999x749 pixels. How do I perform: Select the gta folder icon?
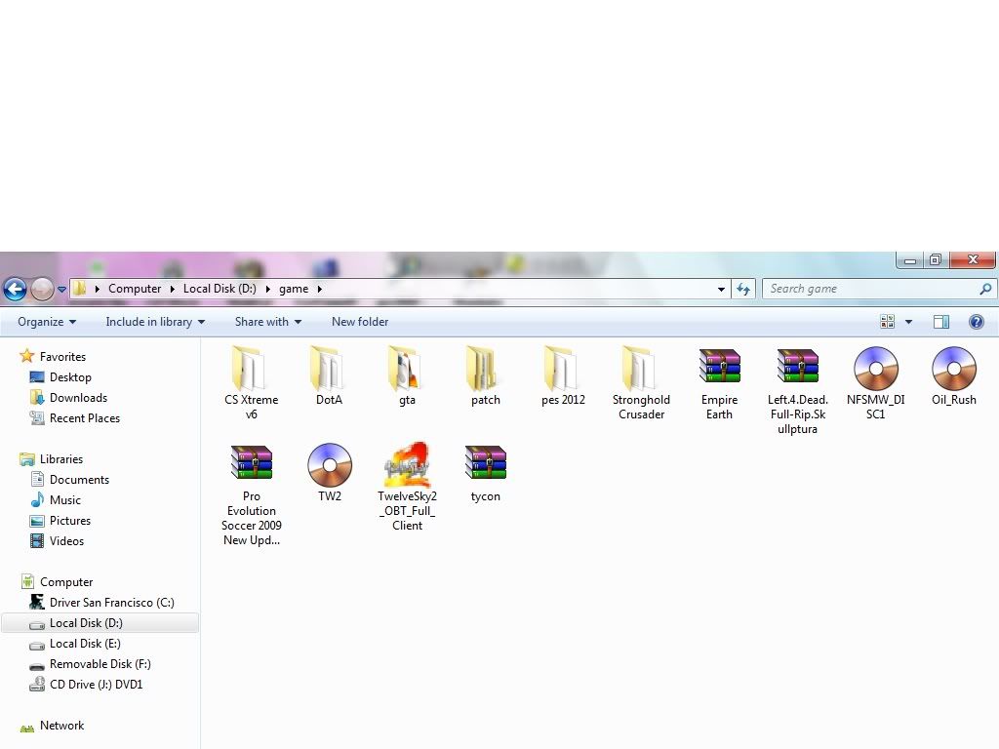[x=407, y=368]
